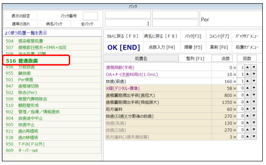This screenshot has height=165, width=266.
Task: Open the パックサブメニュー
Action: pos(247,36)
